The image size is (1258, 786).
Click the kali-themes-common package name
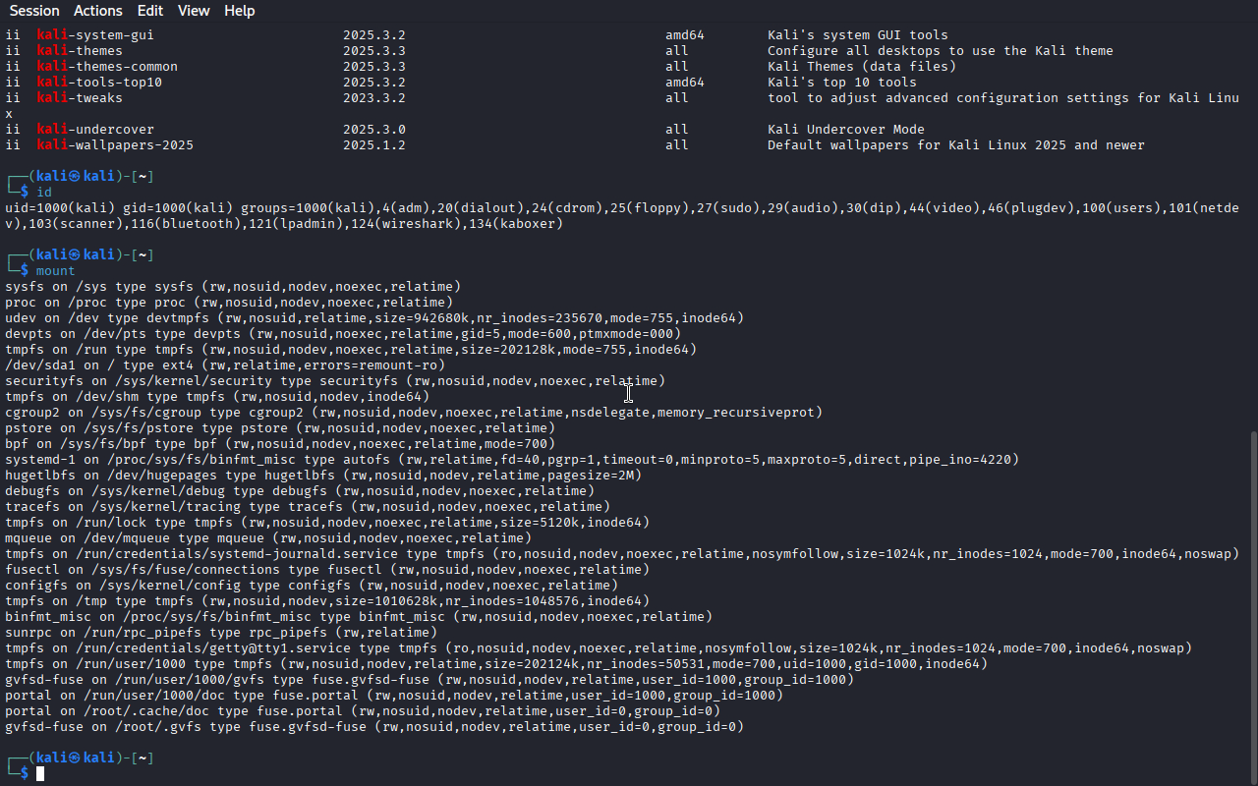107,67
